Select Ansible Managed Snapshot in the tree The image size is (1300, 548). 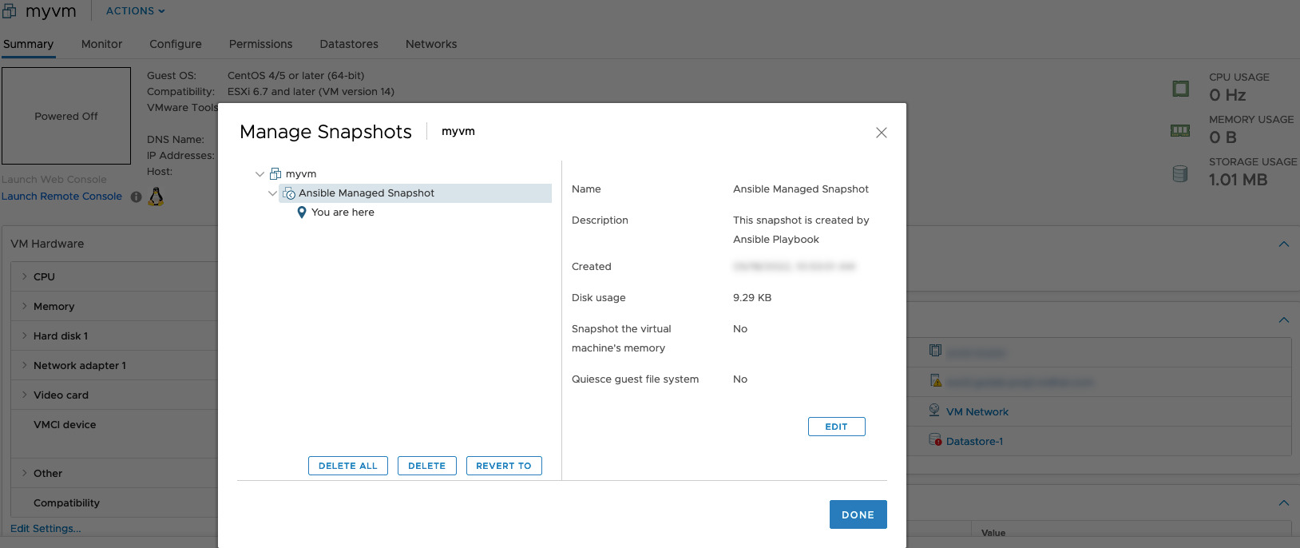415,193
